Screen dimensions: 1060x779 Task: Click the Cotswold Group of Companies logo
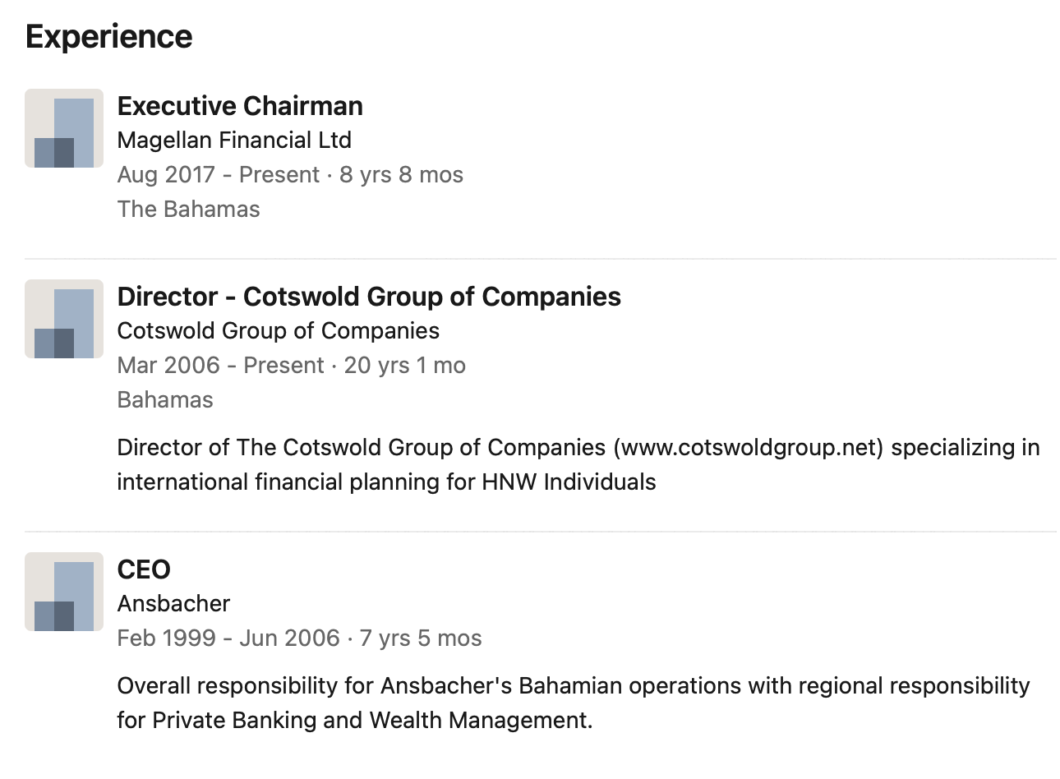(64, 319)
